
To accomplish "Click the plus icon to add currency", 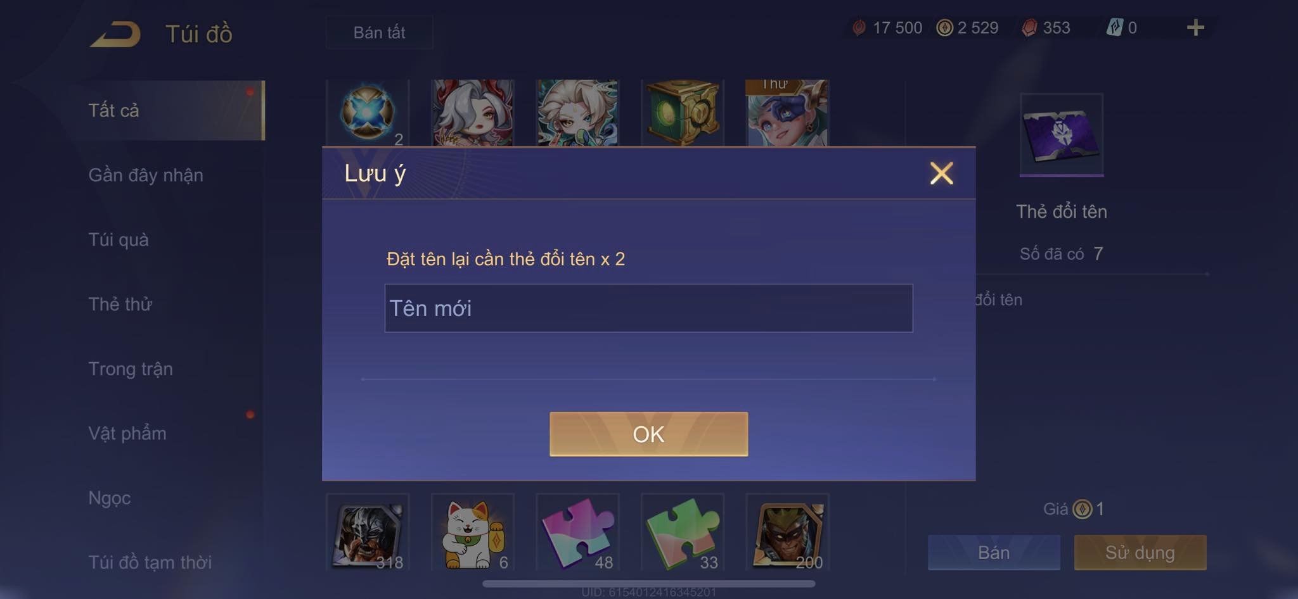I will 1195,27.
